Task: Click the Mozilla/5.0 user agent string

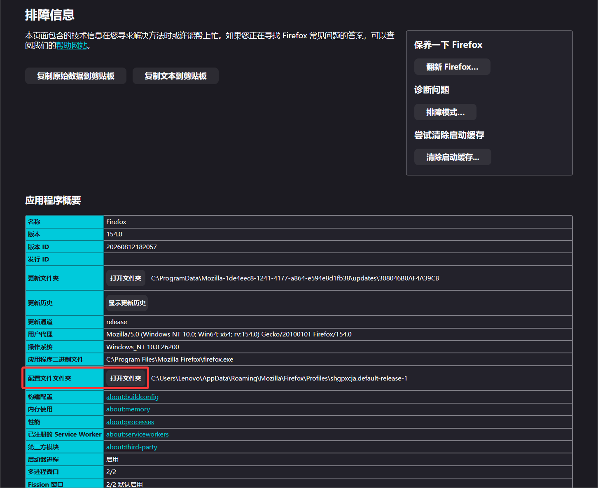Action: pyautogui.click(x=229, y=334)
